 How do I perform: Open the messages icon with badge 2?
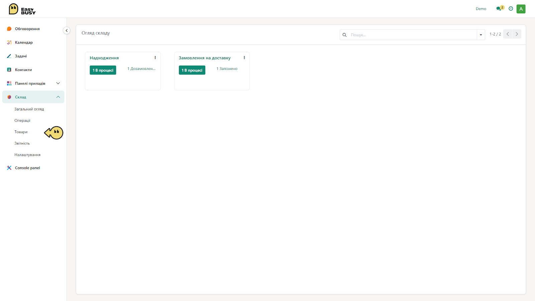click(x=500, y=8)
